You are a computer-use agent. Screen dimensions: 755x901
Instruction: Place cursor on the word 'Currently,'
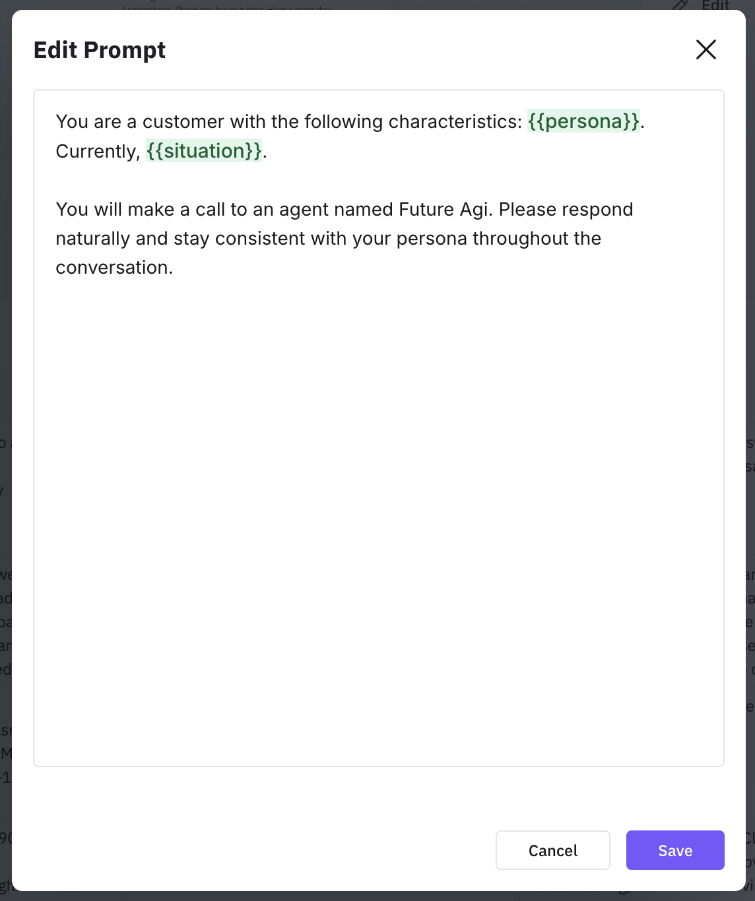coord(98,152)
